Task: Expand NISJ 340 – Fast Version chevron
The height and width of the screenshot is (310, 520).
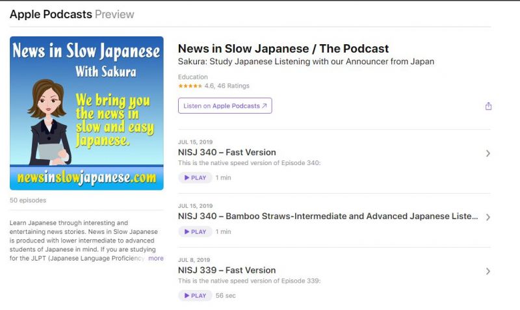Action: pyautogui.click(x=487, y=153)
